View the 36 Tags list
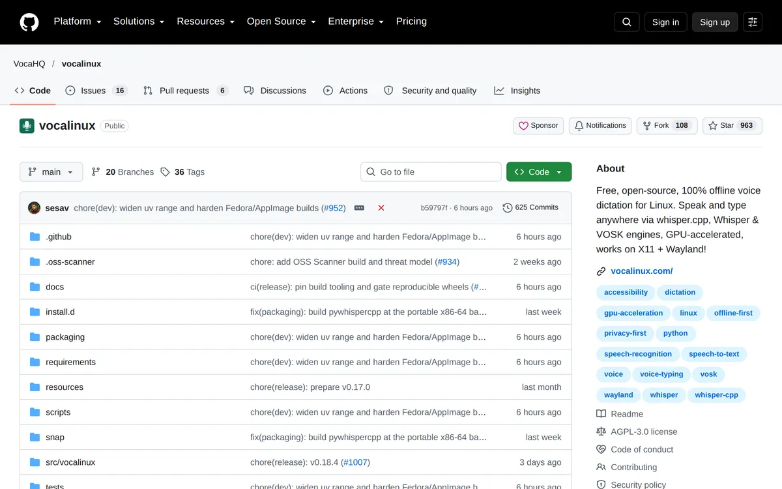 [x=182, y=172]
